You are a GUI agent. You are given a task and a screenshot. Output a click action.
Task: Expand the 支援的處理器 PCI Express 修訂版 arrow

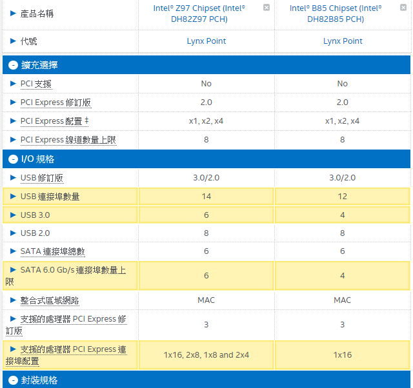tap(13, 318)
